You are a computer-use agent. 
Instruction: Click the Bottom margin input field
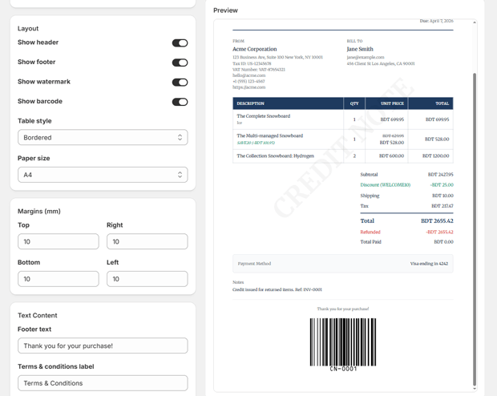59,279
